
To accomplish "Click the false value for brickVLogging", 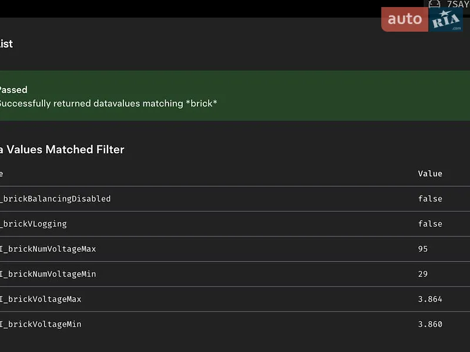I will pyautogui.click(x=430, y=224).
